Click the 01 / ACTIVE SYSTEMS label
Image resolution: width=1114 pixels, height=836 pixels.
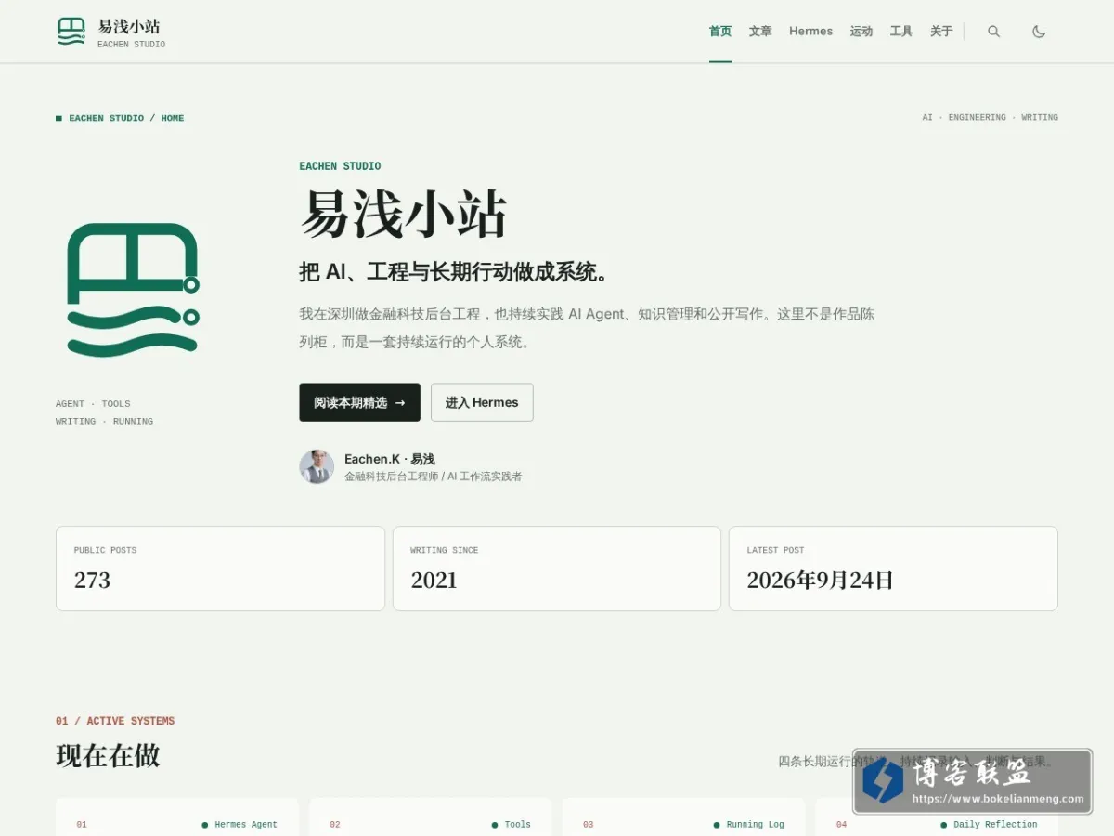pyautogui.click(x=115, y=721)
